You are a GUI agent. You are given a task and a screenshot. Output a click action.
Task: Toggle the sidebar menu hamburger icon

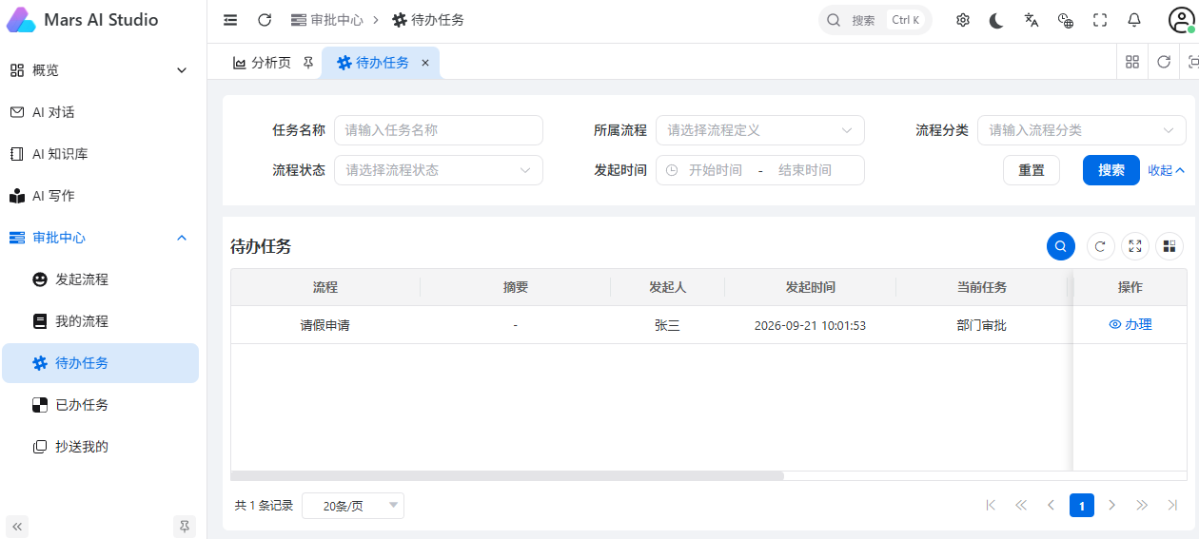tap(230, 20)
